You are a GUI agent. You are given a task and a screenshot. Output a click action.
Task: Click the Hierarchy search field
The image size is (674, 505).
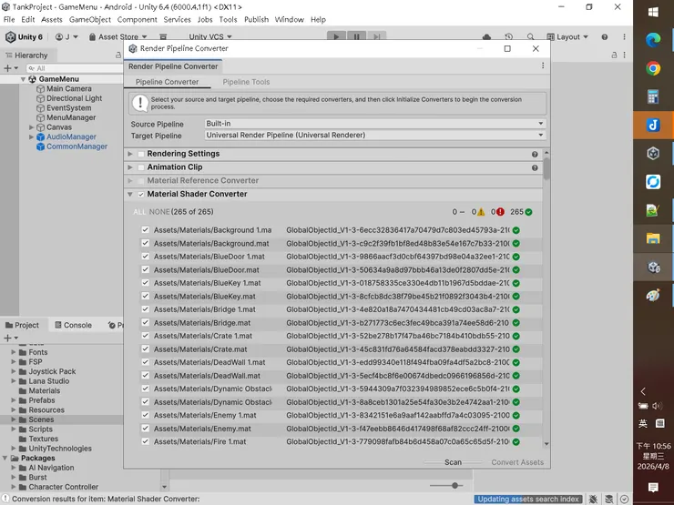pos(74,68)
